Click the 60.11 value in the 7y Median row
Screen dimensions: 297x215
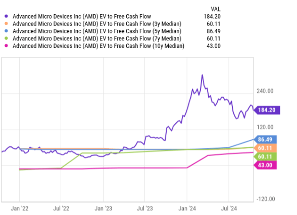(214, 38)
